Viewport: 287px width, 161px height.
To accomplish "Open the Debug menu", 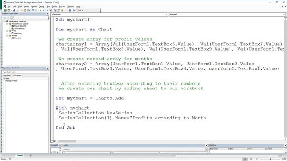I will 42,7.
